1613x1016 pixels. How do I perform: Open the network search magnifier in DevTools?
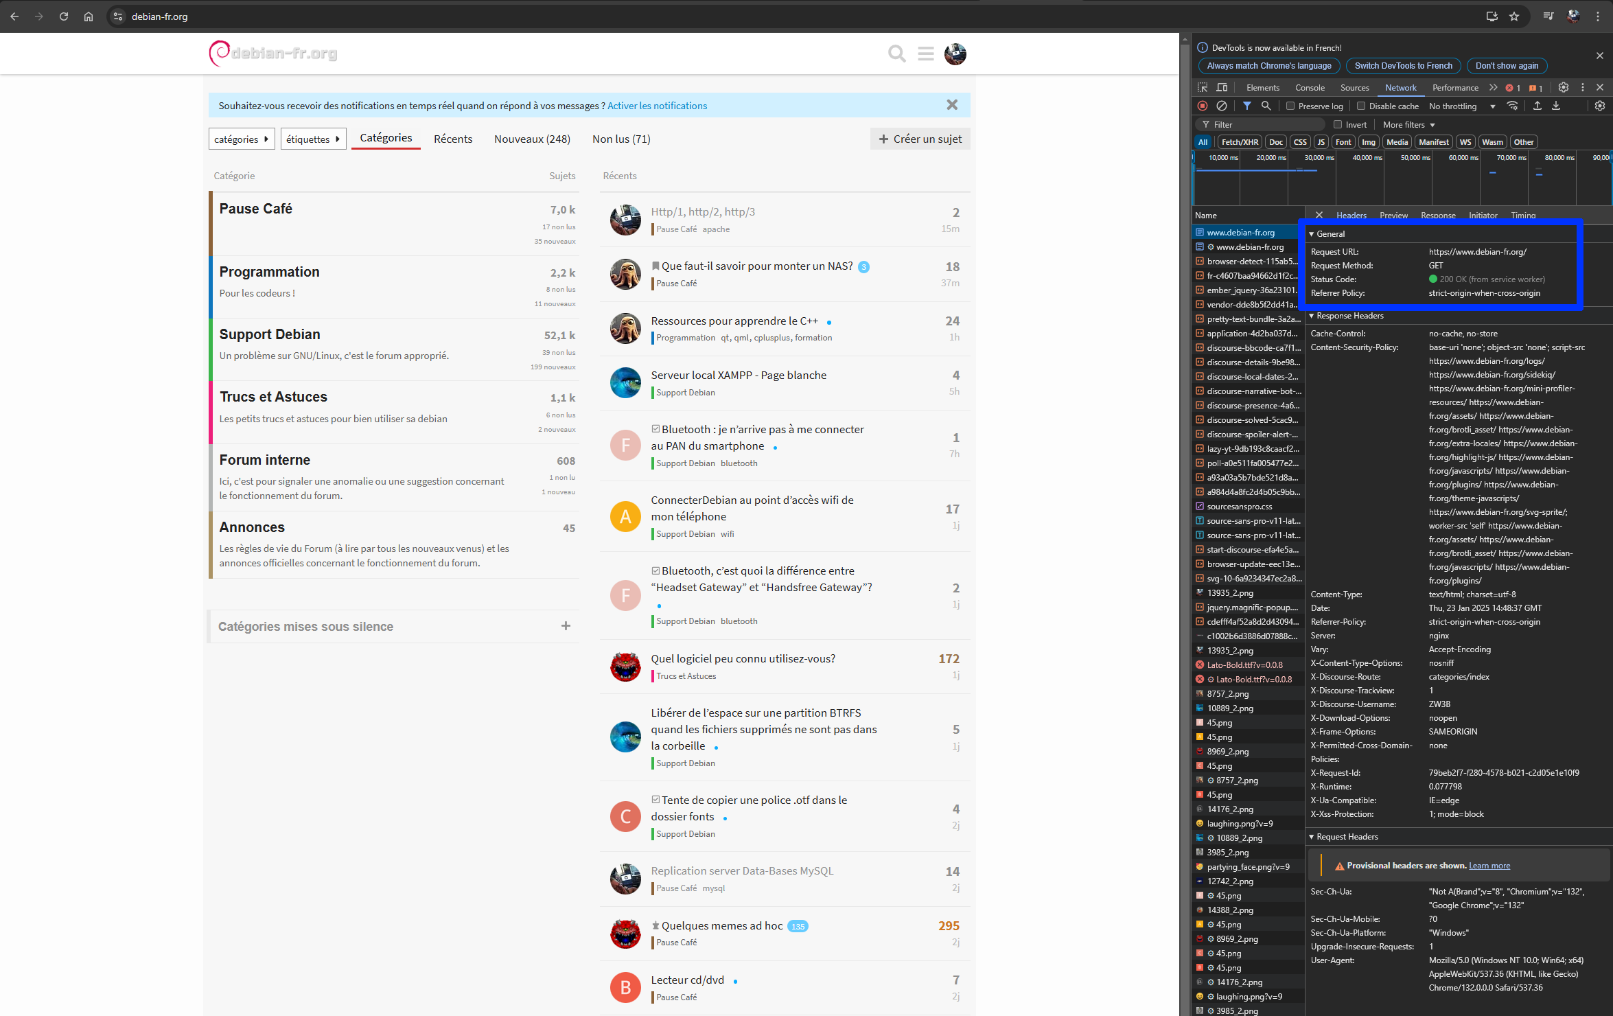click(1266, 106)
